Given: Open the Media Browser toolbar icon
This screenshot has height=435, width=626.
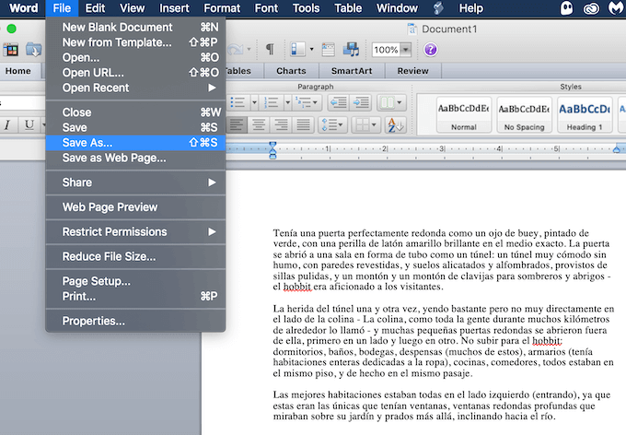Looking at the screenshot, I should [351, 49].
